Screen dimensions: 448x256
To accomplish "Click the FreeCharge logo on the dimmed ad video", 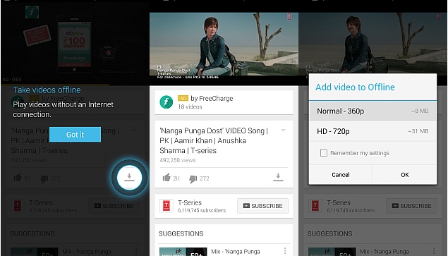I will pyautogui.click(x=32, y=12).
